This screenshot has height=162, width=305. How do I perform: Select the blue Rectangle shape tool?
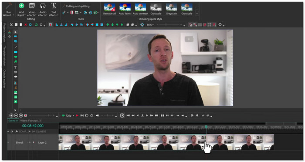click(16, 52)
